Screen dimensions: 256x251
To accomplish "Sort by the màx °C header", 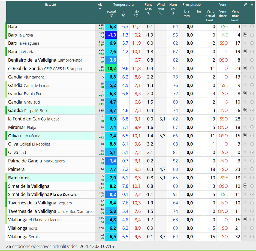I will pyautogui.click(x=136, y=14).
